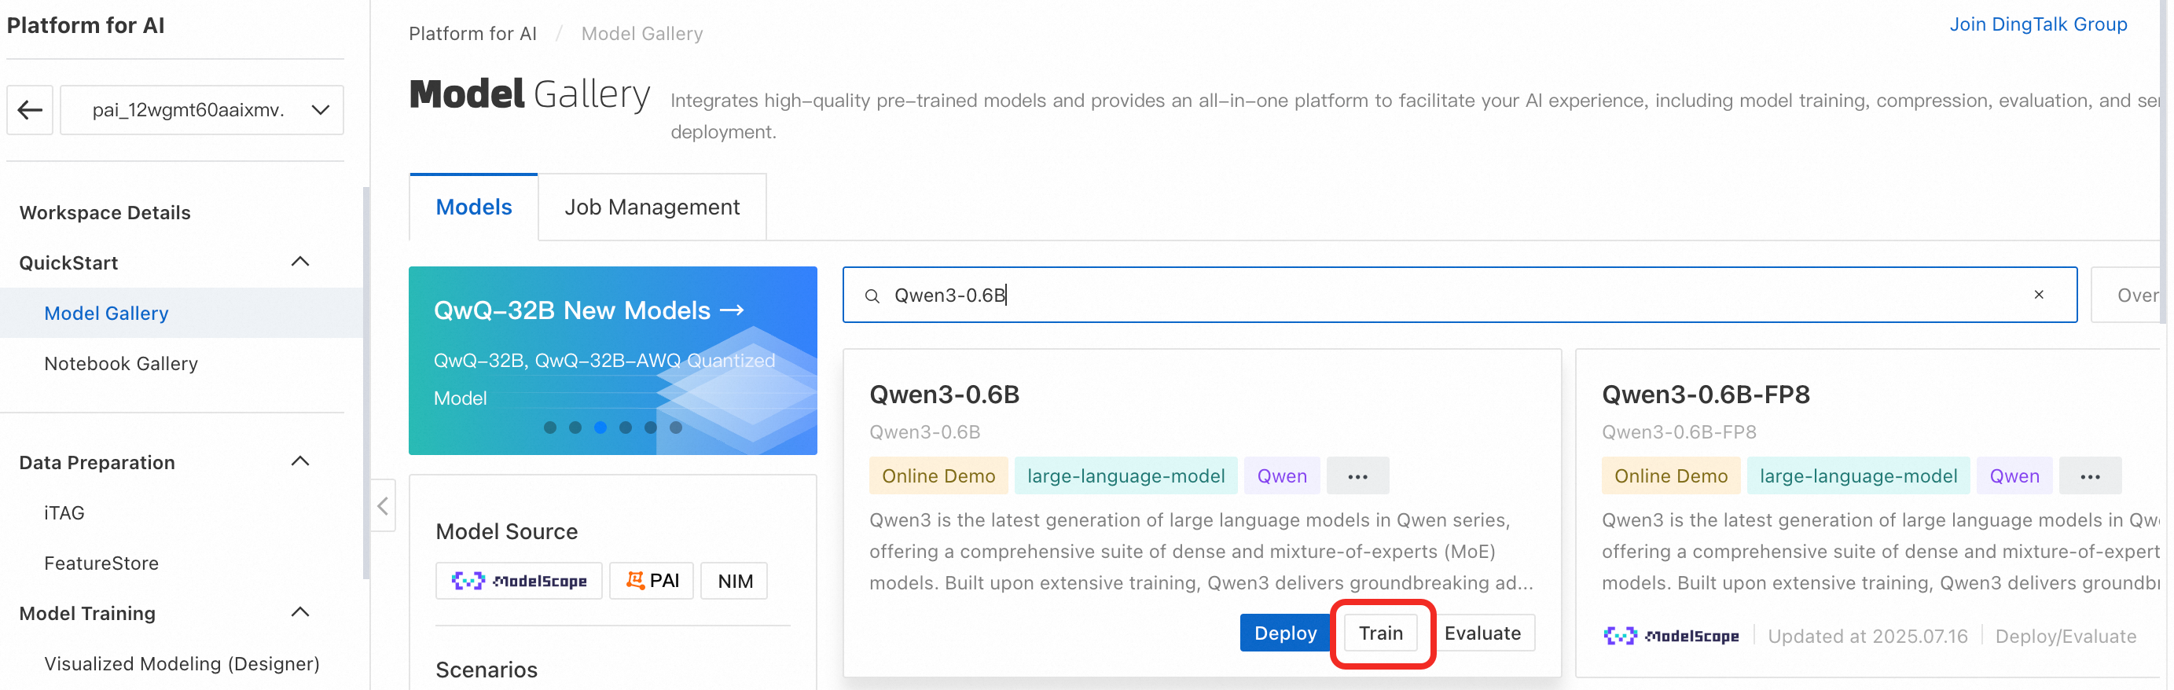Click large-language-model tag on Qwen3-0.6B card
The width and height of the screenshot is (2174, 690).
(x=1126, y=476)
